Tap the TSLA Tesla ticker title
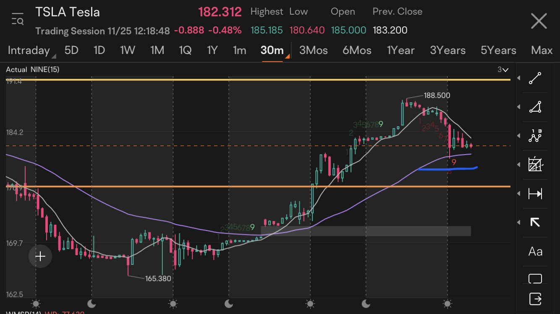Viewport: 560px width, 314px height. click(x=68, y=12)
